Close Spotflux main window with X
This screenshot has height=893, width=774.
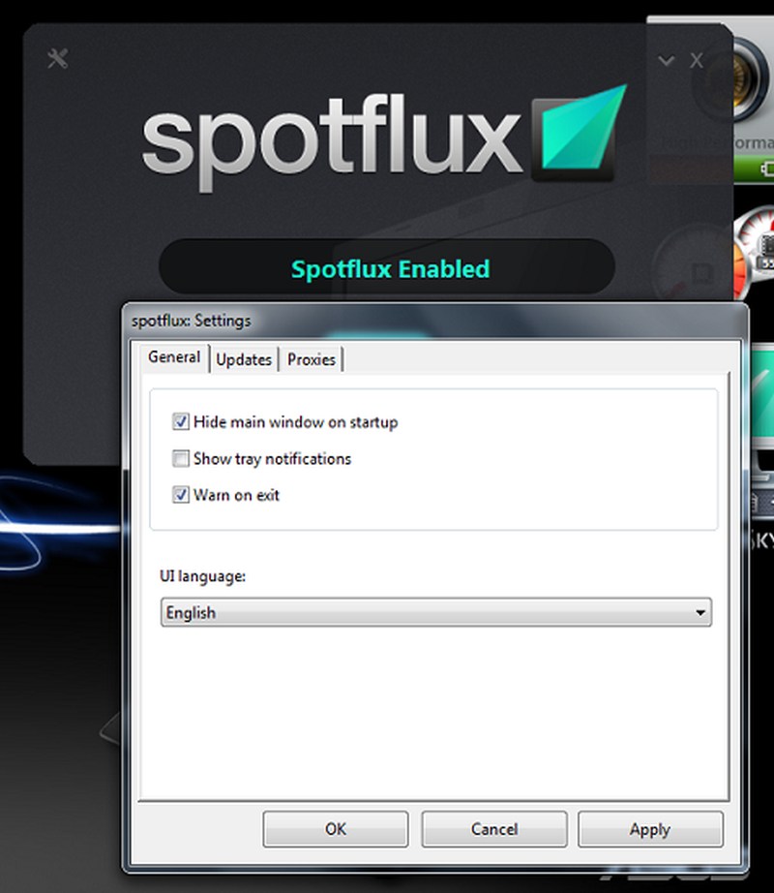[x=696, y=60]
